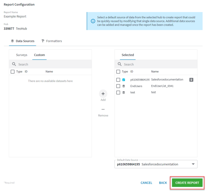The image size is (207, 191).
Task: Click magnifier icon in Selected search
Action: pyautogui.click(x=120, y=64)
